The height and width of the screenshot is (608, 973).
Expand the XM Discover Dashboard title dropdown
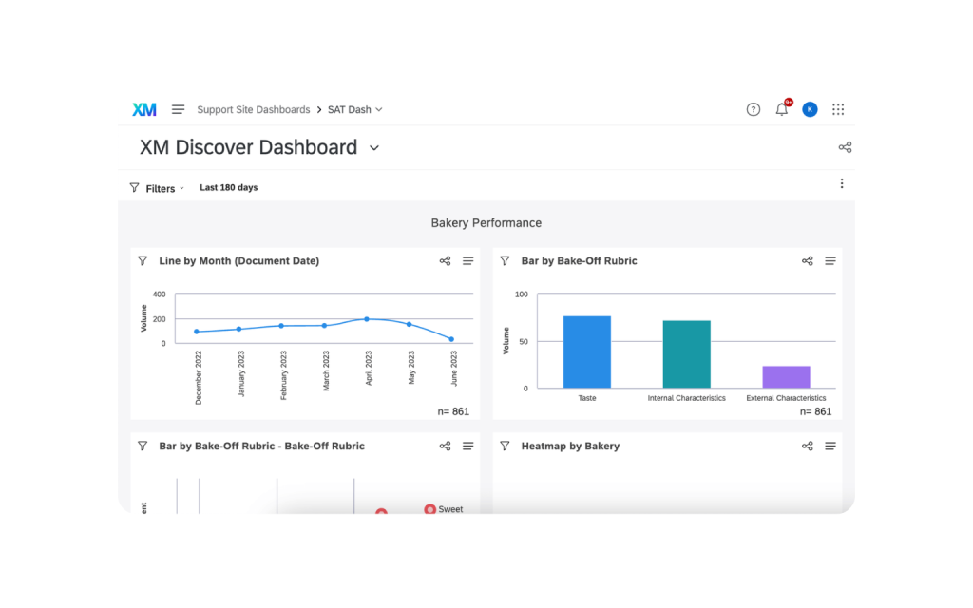374,148
